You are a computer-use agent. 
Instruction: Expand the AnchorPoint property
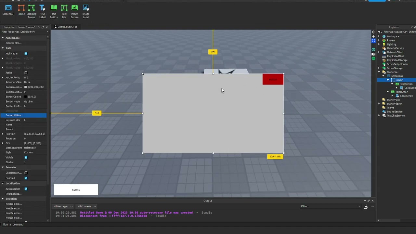pos(3,78)
